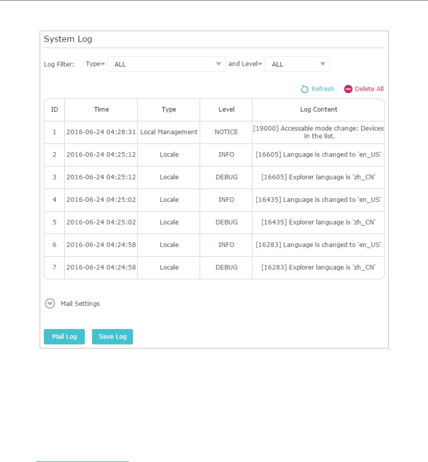Click the time cell in row ID 6
428x462 pixels.
[x=101, y=245]
